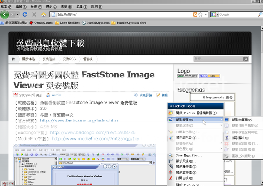Open PortableApps.com bookmark
This screenshot has width=263, height=186.
click(x=96, y=23)
